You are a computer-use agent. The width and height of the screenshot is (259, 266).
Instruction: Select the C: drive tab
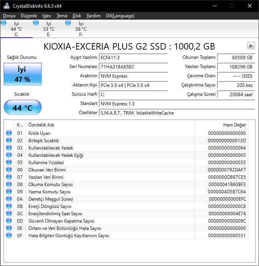(17, 29)
